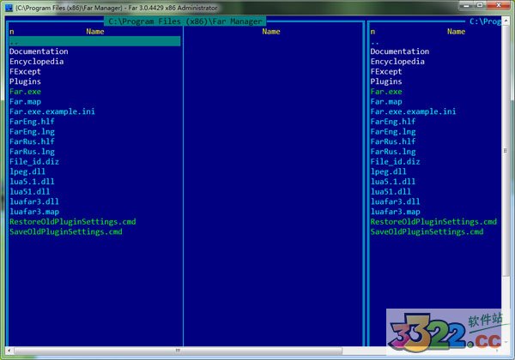Click vertical scrollbar up arrow
Viewport: 515px width, 360px height.
click(x=506, y=21)
